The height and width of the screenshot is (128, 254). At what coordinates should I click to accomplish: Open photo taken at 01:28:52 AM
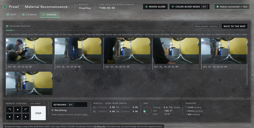pos(176,51)
